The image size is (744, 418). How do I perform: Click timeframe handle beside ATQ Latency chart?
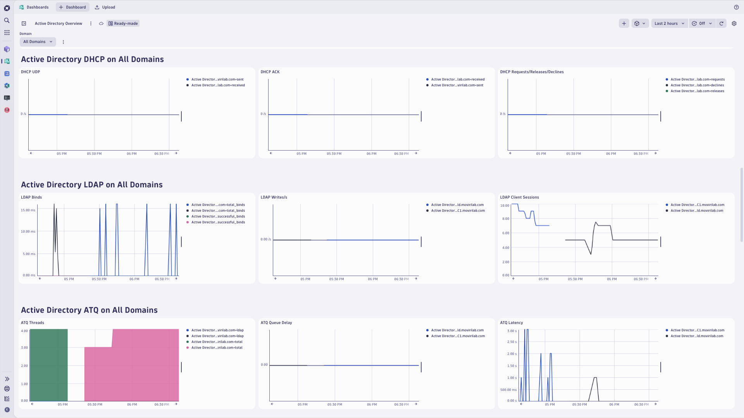click(660, 367)
